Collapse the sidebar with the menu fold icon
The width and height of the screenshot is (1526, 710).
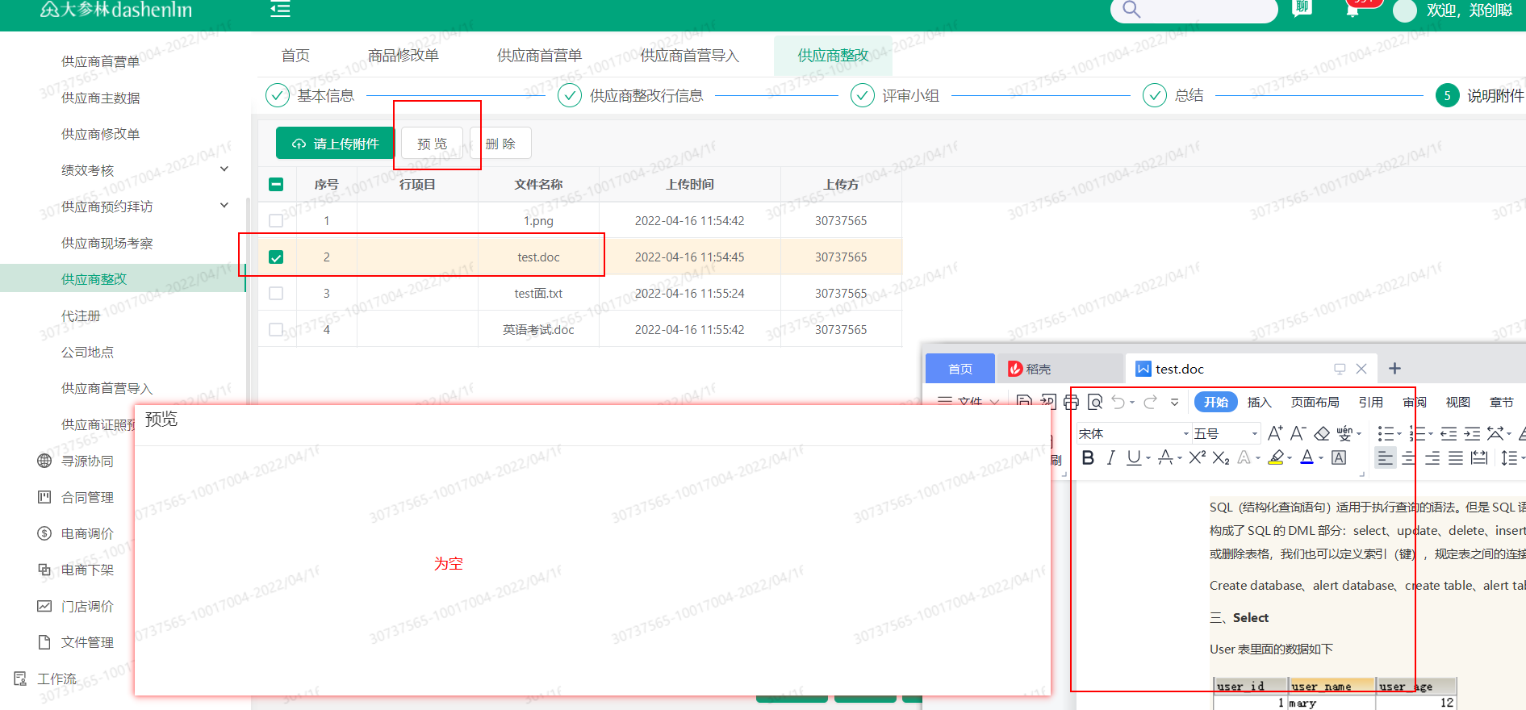coord(280,10)
